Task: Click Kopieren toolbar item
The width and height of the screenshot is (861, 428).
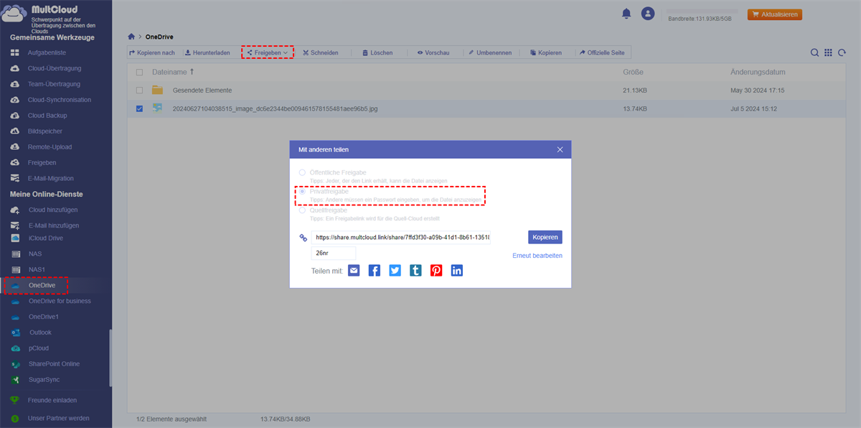Action: point(545,52)
